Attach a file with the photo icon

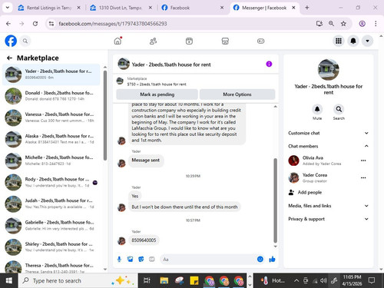(130, 260)
